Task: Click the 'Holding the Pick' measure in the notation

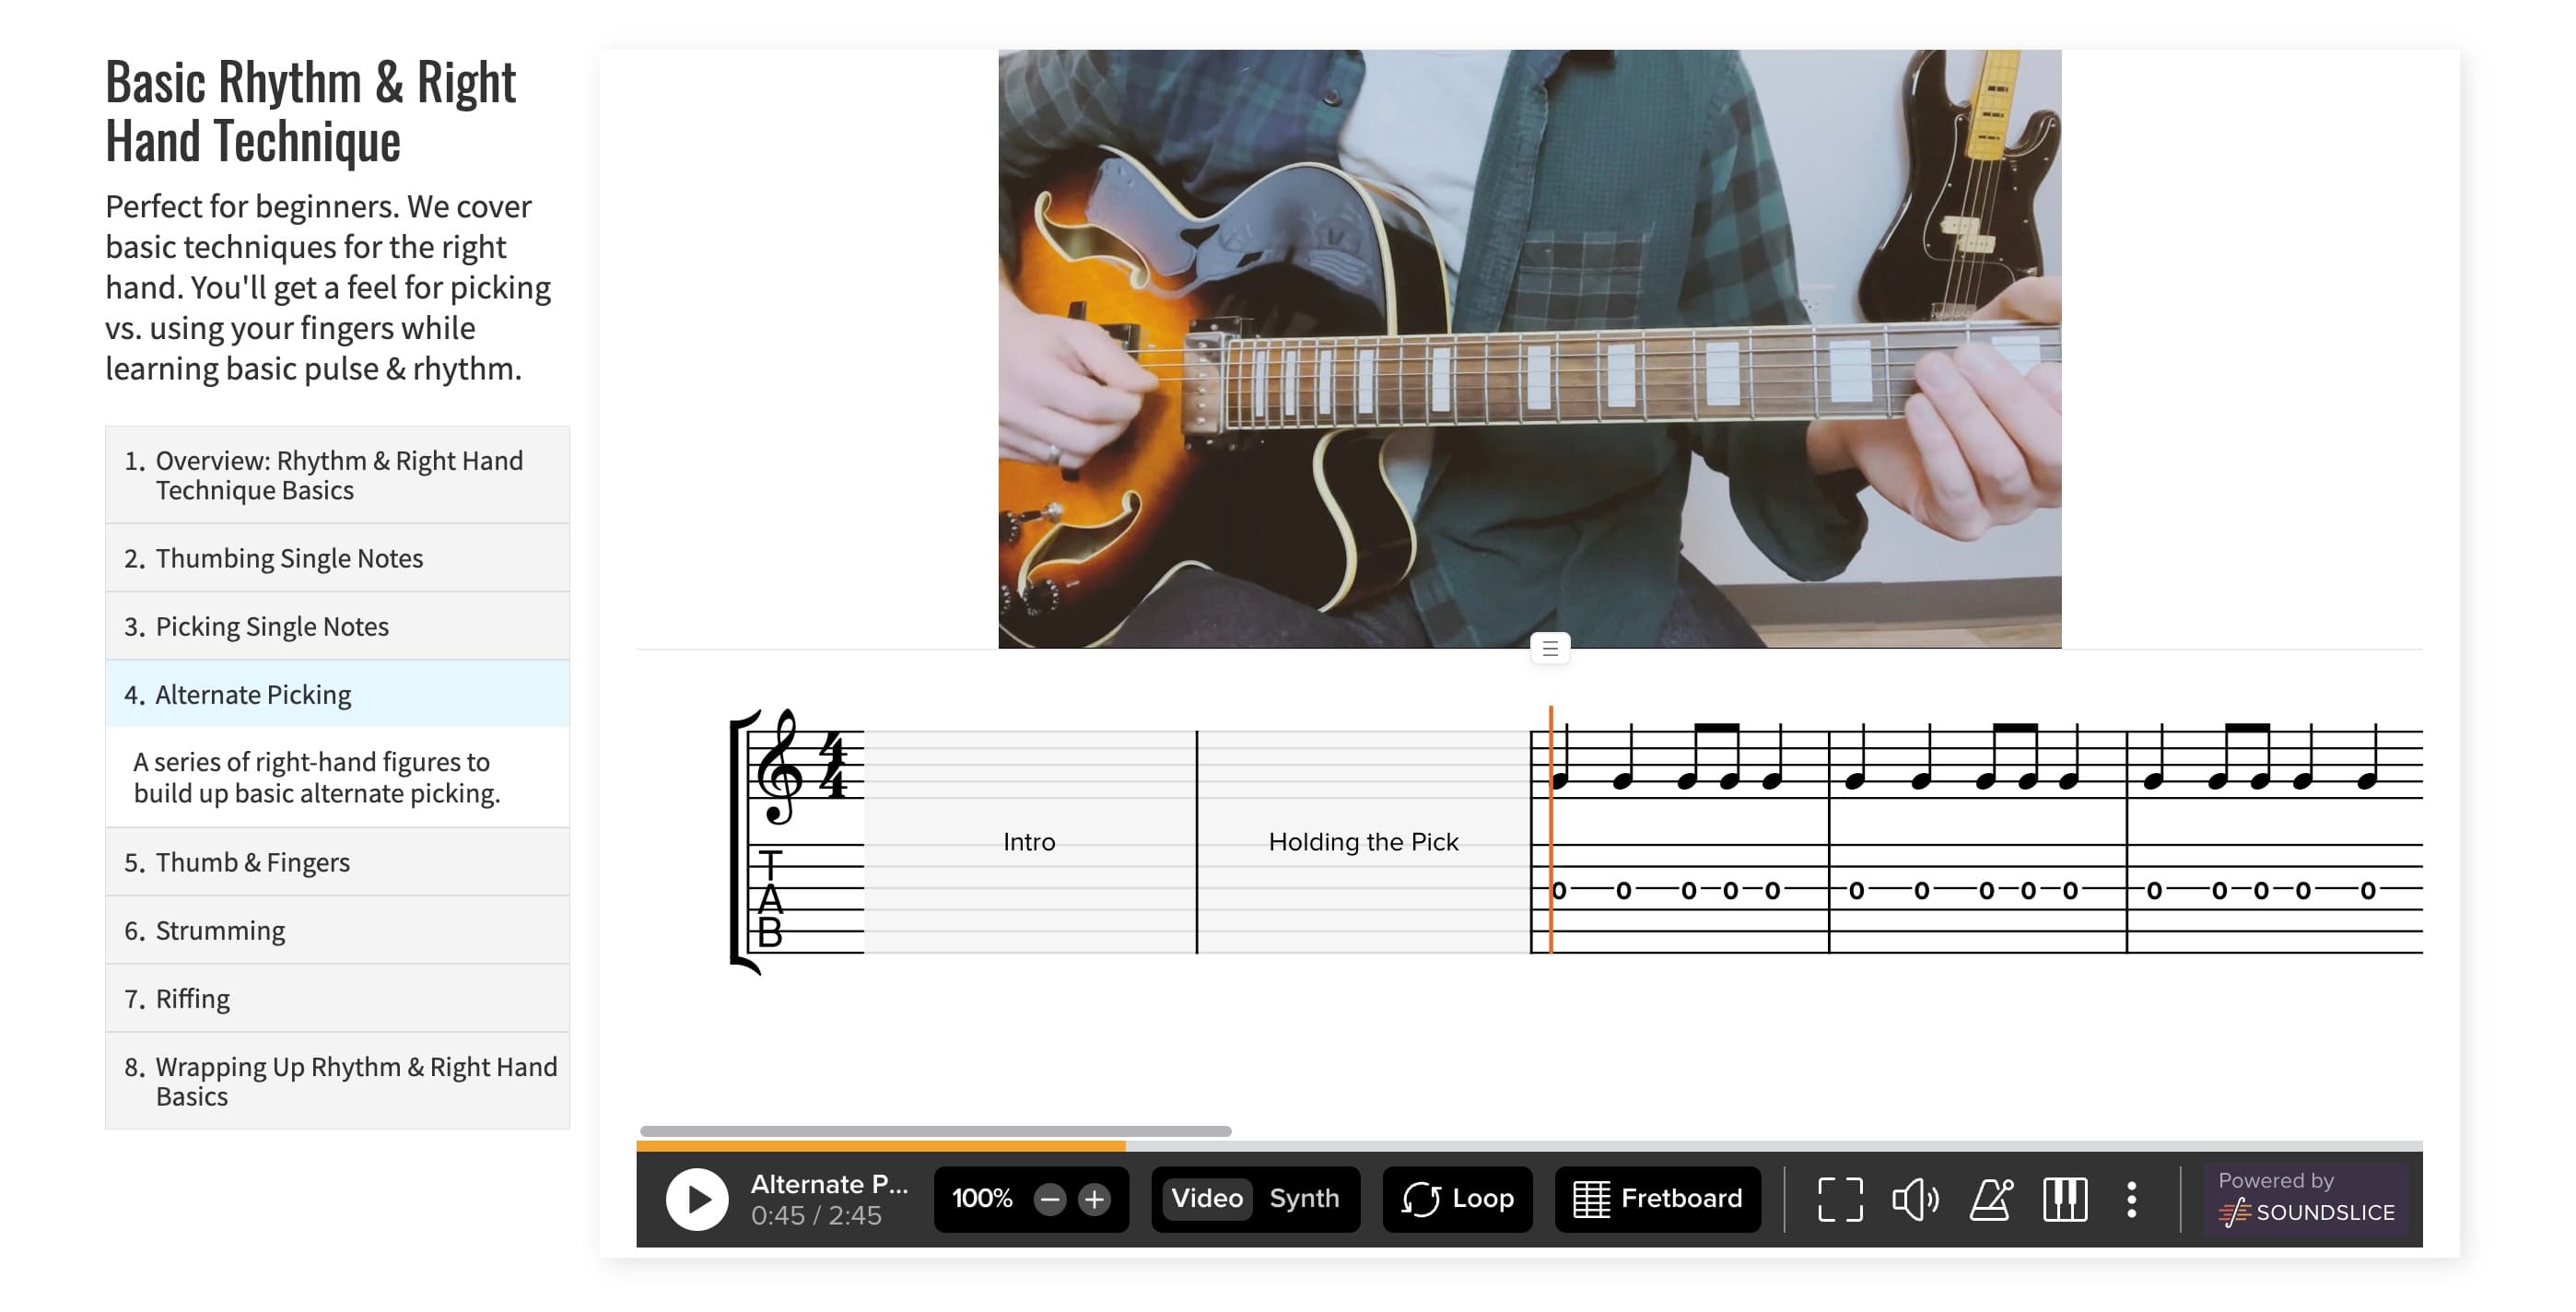Action: click(x=1363, y=841)
